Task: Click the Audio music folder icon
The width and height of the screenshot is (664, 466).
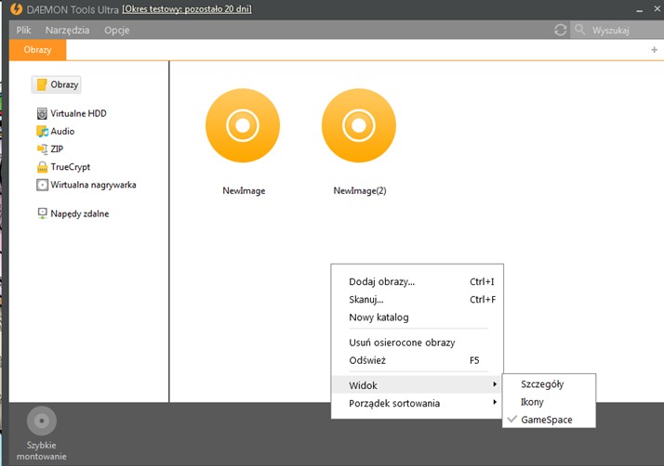Action: click(42, 131)
